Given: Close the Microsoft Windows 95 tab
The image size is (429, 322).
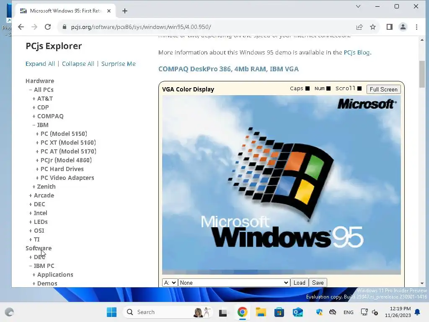Looking at the screenshot, I should 109,11.
